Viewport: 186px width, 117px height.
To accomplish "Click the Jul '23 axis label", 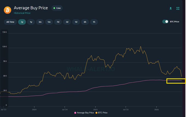I will 4,110.
